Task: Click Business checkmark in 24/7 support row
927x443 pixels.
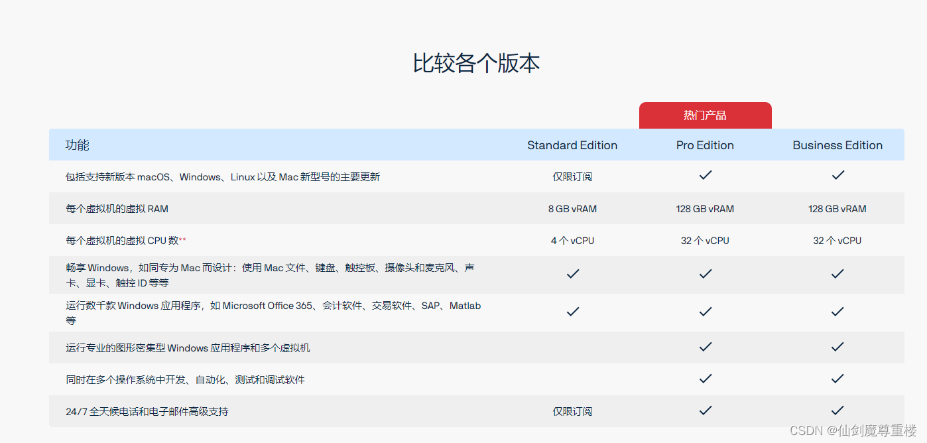Action: (837, 410)
